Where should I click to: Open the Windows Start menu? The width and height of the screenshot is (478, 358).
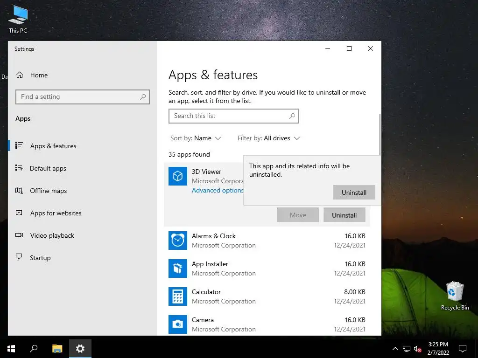point(11,349)
